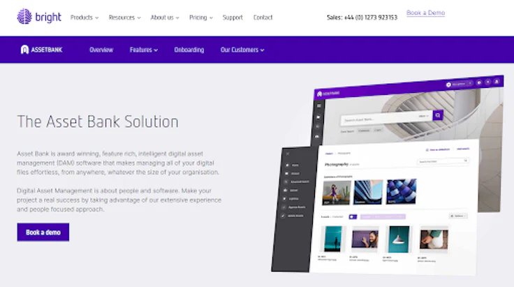This screenshot has height=287, width=514.
Task: Click 'The Asset Bank Solution' heading
Action: point(98,122)
